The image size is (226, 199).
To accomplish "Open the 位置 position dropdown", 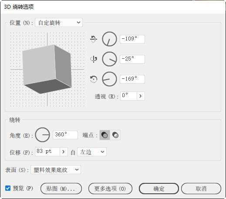I will (59, 23).
